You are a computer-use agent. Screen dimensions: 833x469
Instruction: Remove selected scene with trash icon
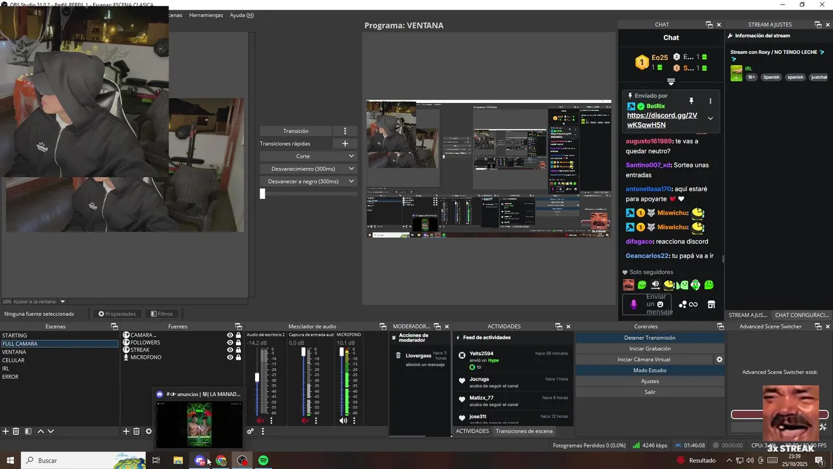coord(16,431)
